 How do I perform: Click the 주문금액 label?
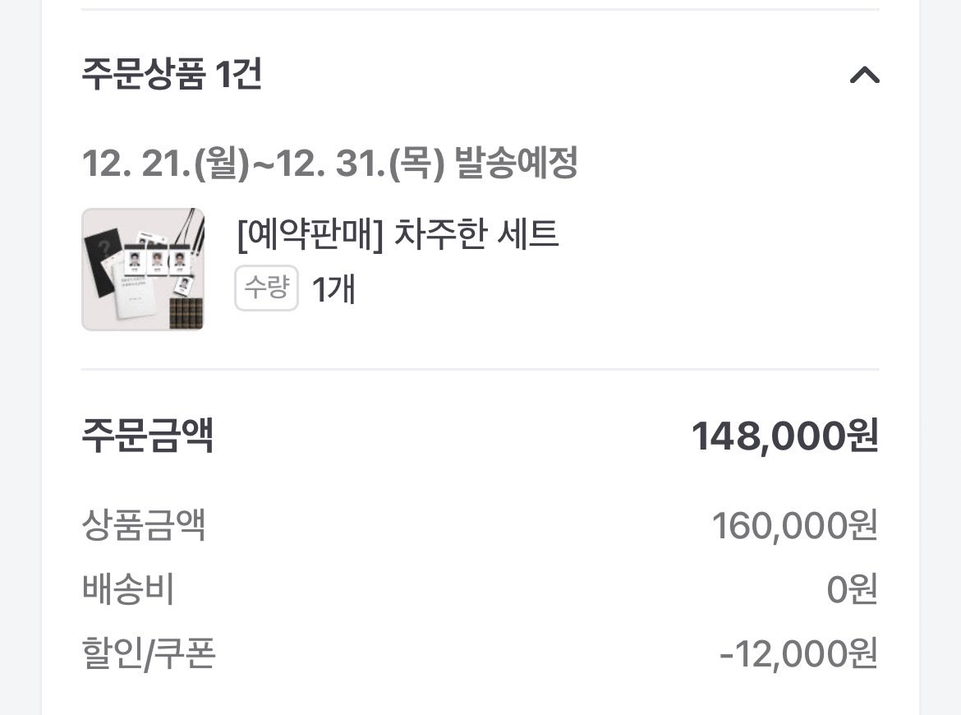coord(148,436)
